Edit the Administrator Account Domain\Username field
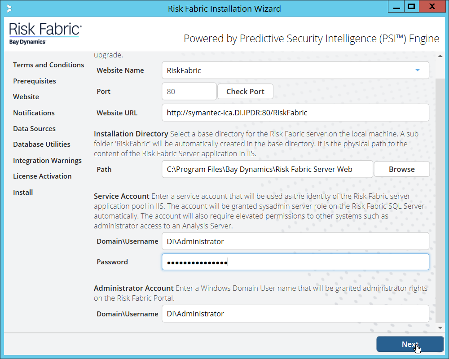Image resolution: width=449 pixels, height=359 pixels. point(295,314)
